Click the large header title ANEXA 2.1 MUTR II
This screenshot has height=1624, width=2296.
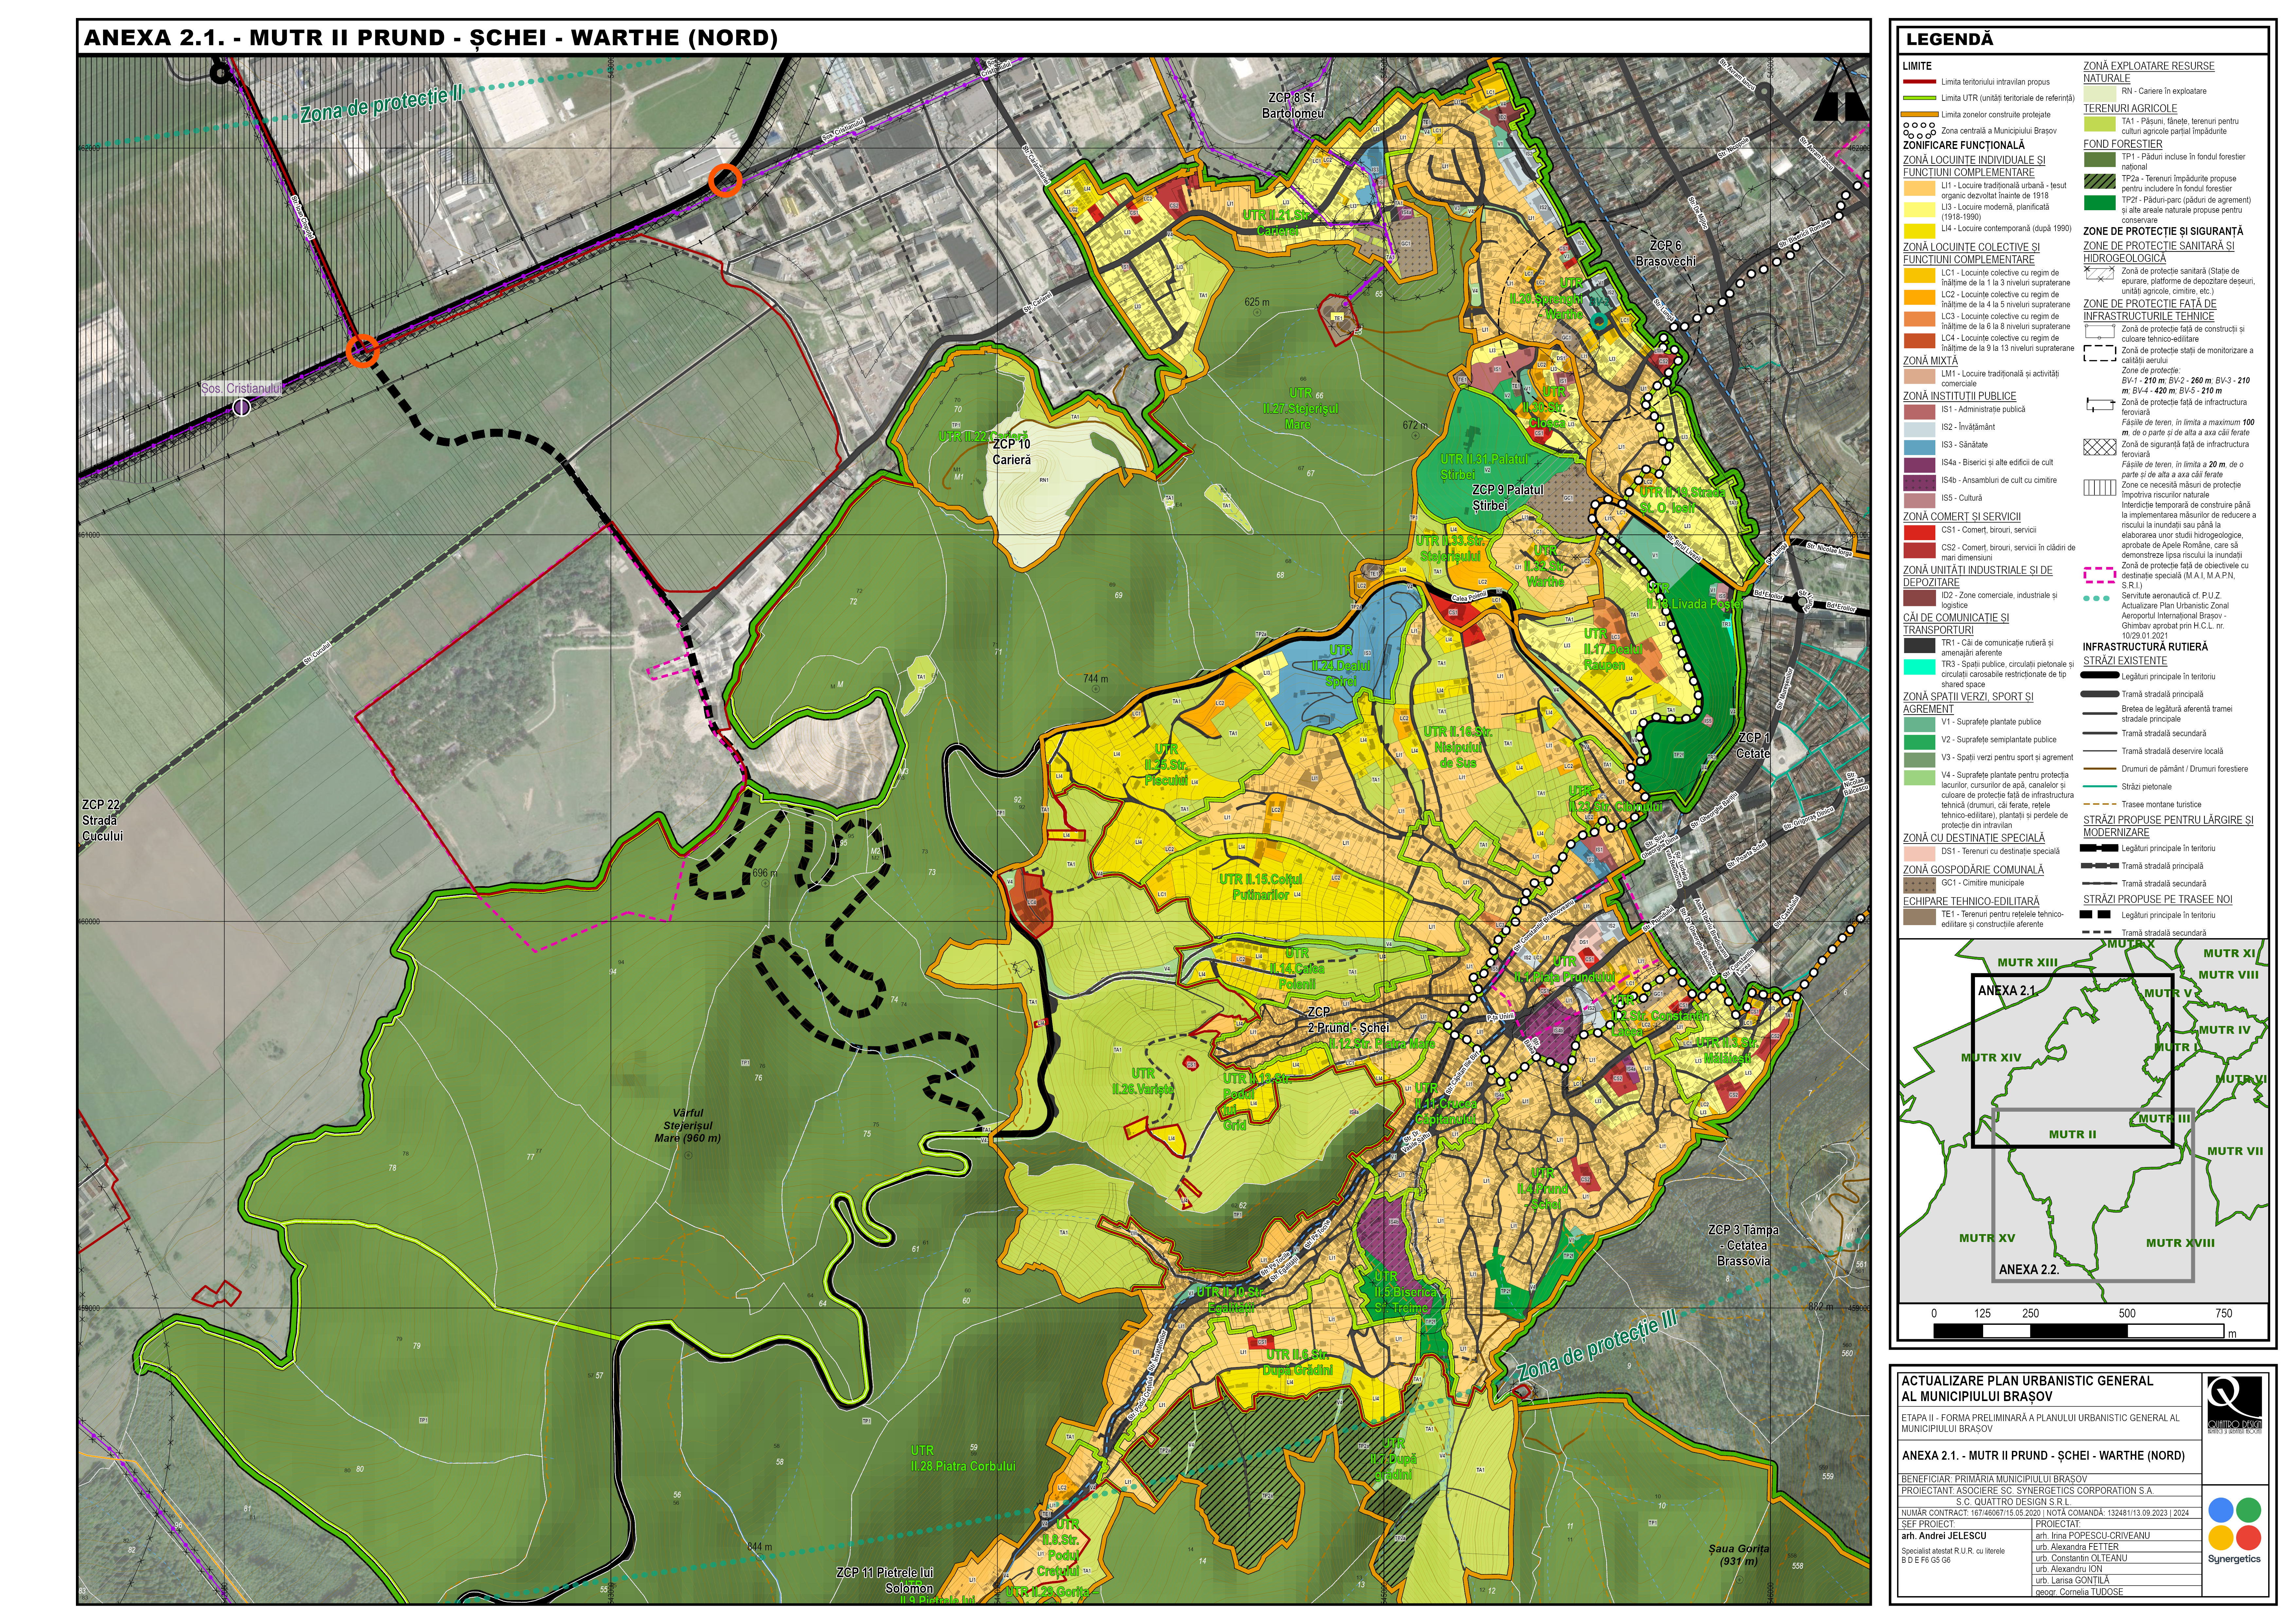431,38
